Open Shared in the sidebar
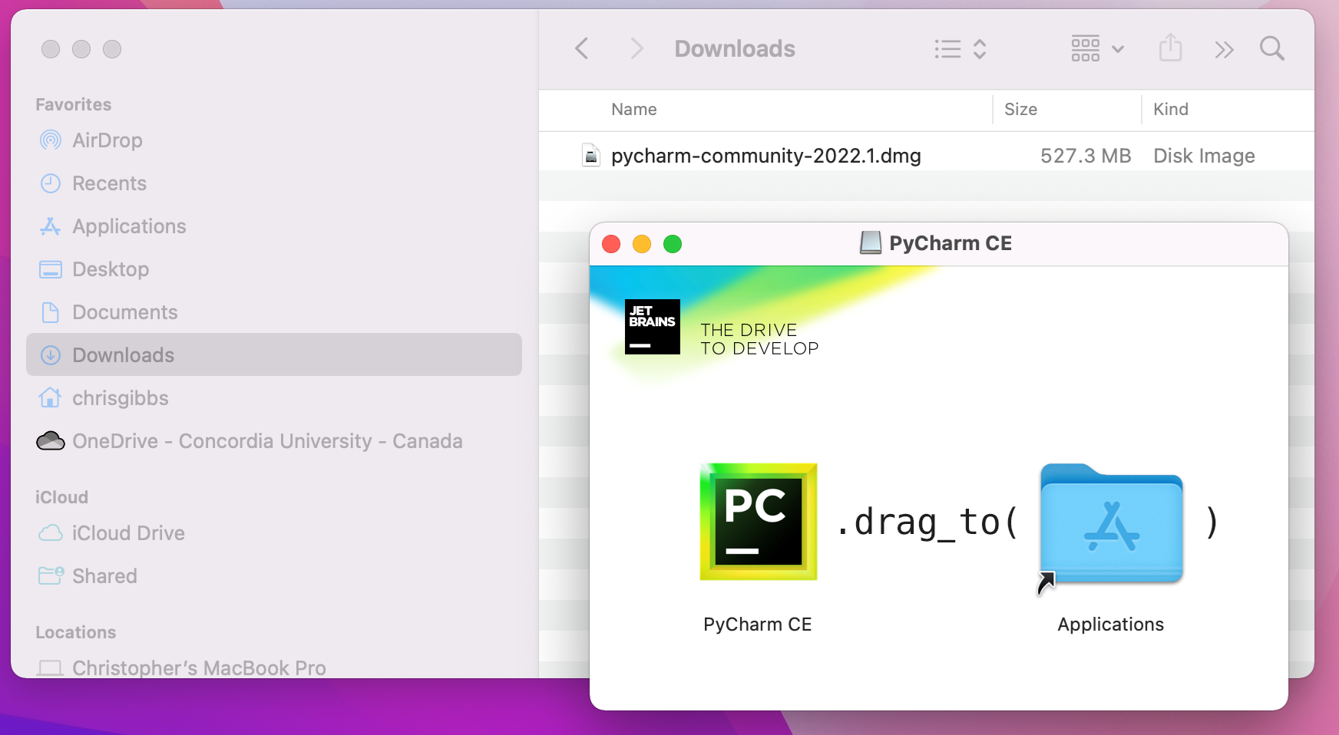Image resolution: width=1339 pixels, height=735 pixels. pos(274,576)
